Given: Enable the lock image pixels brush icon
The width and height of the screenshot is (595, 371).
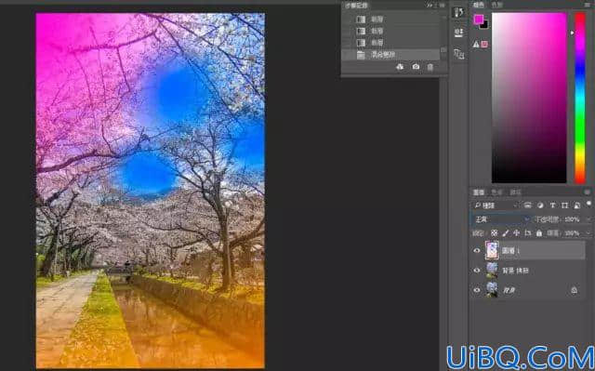Looking at the screenshot, I should coord(506,232).
